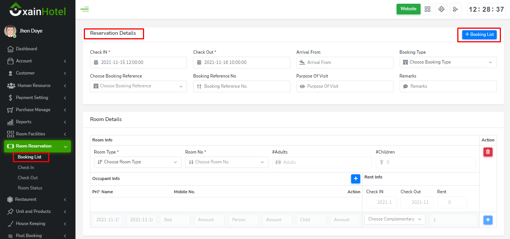Add occupant with blue plus icon
The image size is (510, 239).
point(355,179)
